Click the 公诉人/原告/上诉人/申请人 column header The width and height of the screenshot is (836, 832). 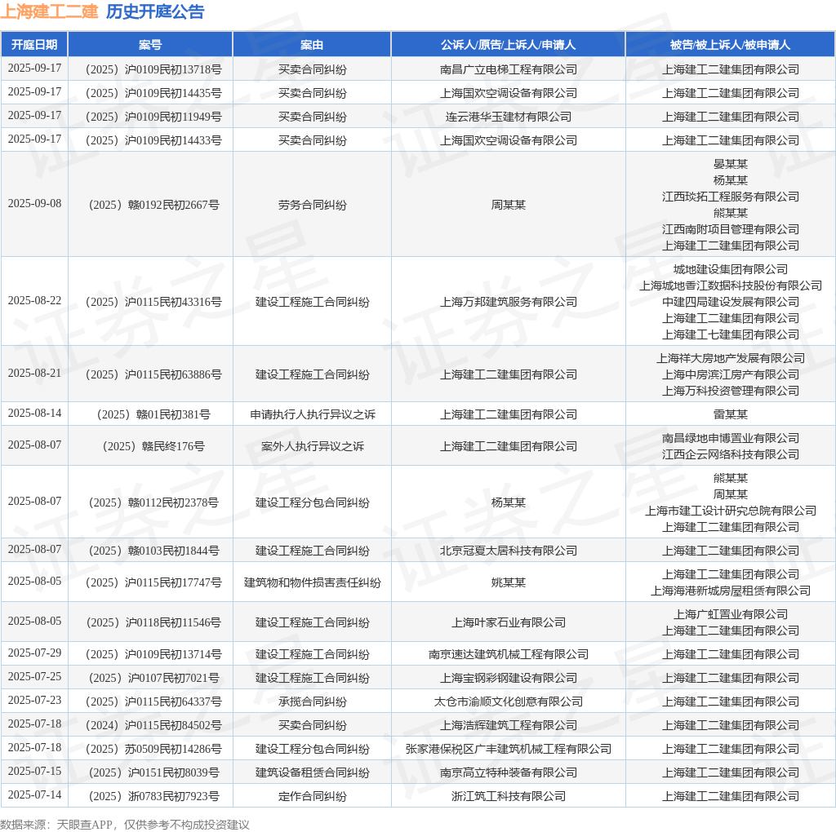[508, 45]
